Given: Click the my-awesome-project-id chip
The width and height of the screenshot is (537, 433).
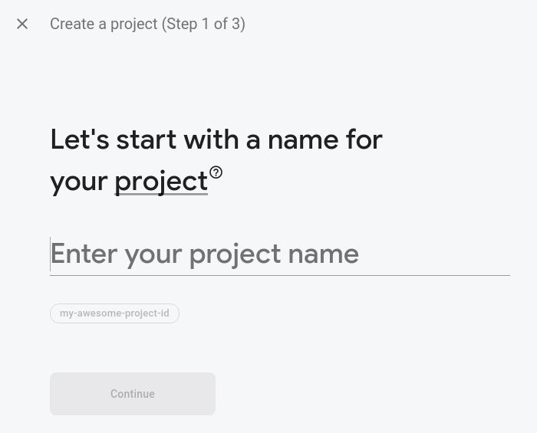Looking at the screenshot, I should (114, 313).
